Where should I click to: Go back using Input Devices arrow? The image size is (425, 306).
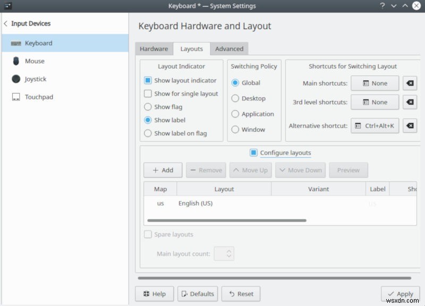tap(5, 23)
